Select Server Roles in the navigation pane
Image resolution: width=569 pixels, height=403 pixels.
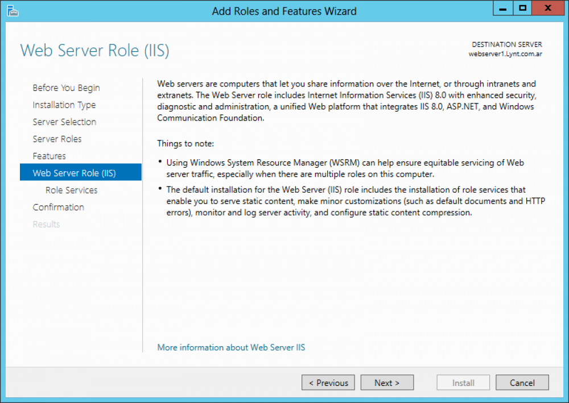[57, 139]
